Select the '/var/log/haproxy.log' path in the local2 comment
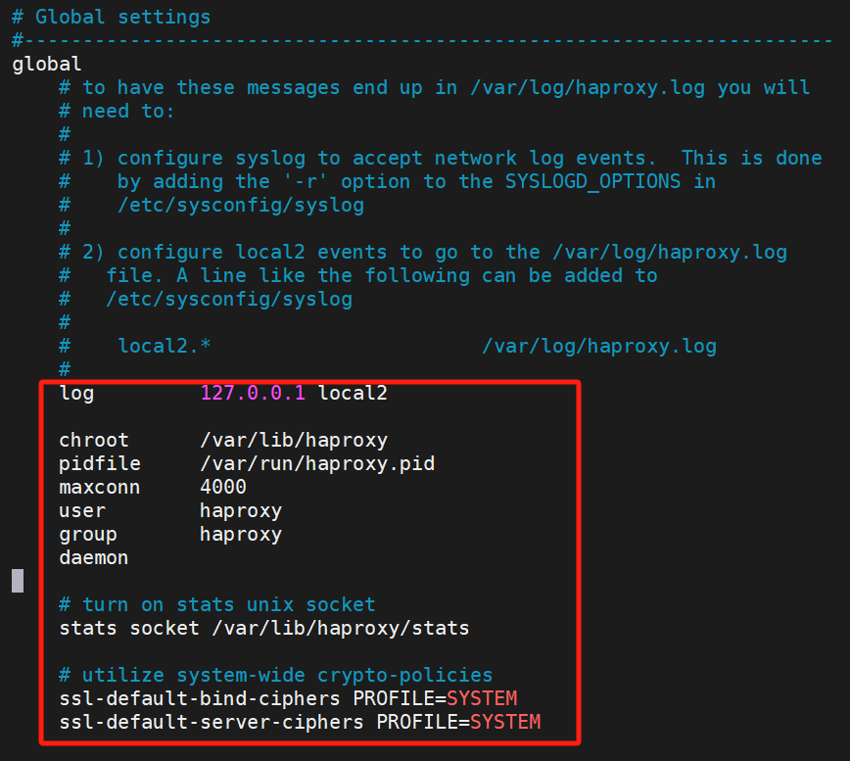 click(x=598, y=346)
